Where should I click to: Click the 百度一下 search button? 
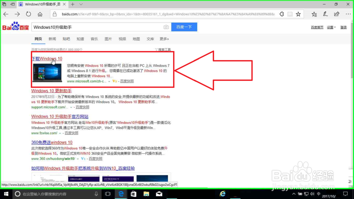(x=184, y=27)
